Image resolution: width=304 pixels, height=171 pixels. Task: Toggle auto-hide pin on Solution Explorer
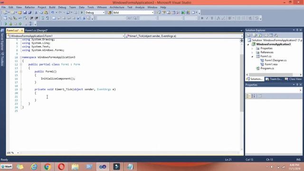tap(297, 30)
